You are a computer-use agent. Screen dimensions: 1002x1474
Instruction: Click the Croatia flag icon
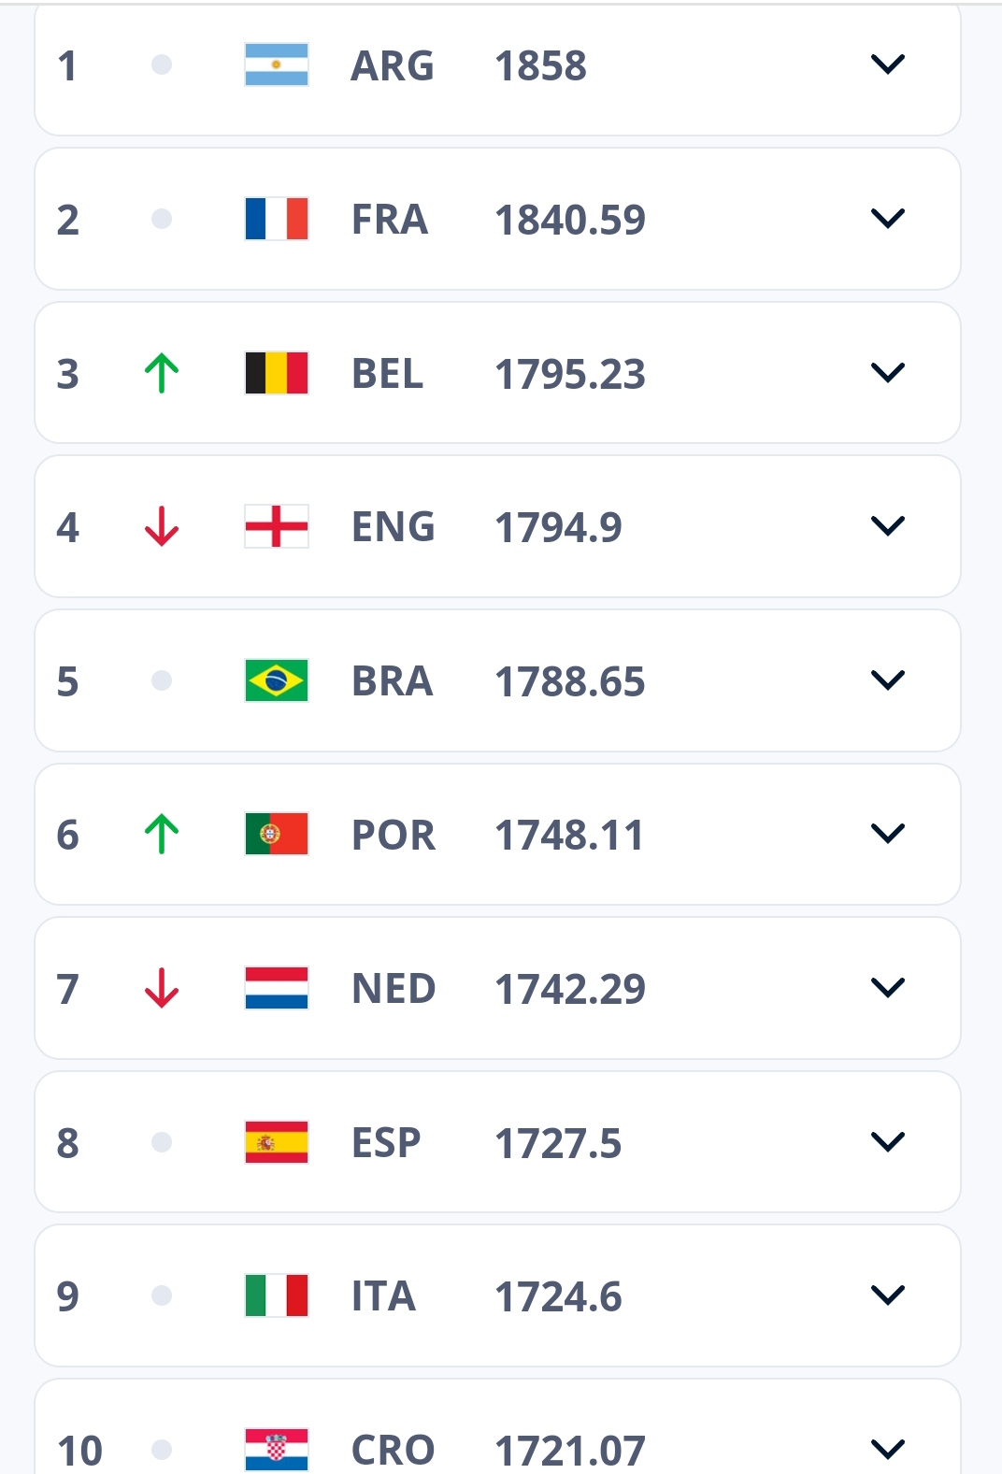pyautogui.click(x=276, y=1449)
